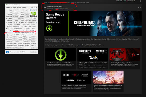Collapse the driver details with the chevron
146x97 pixels.
point(140,7)
